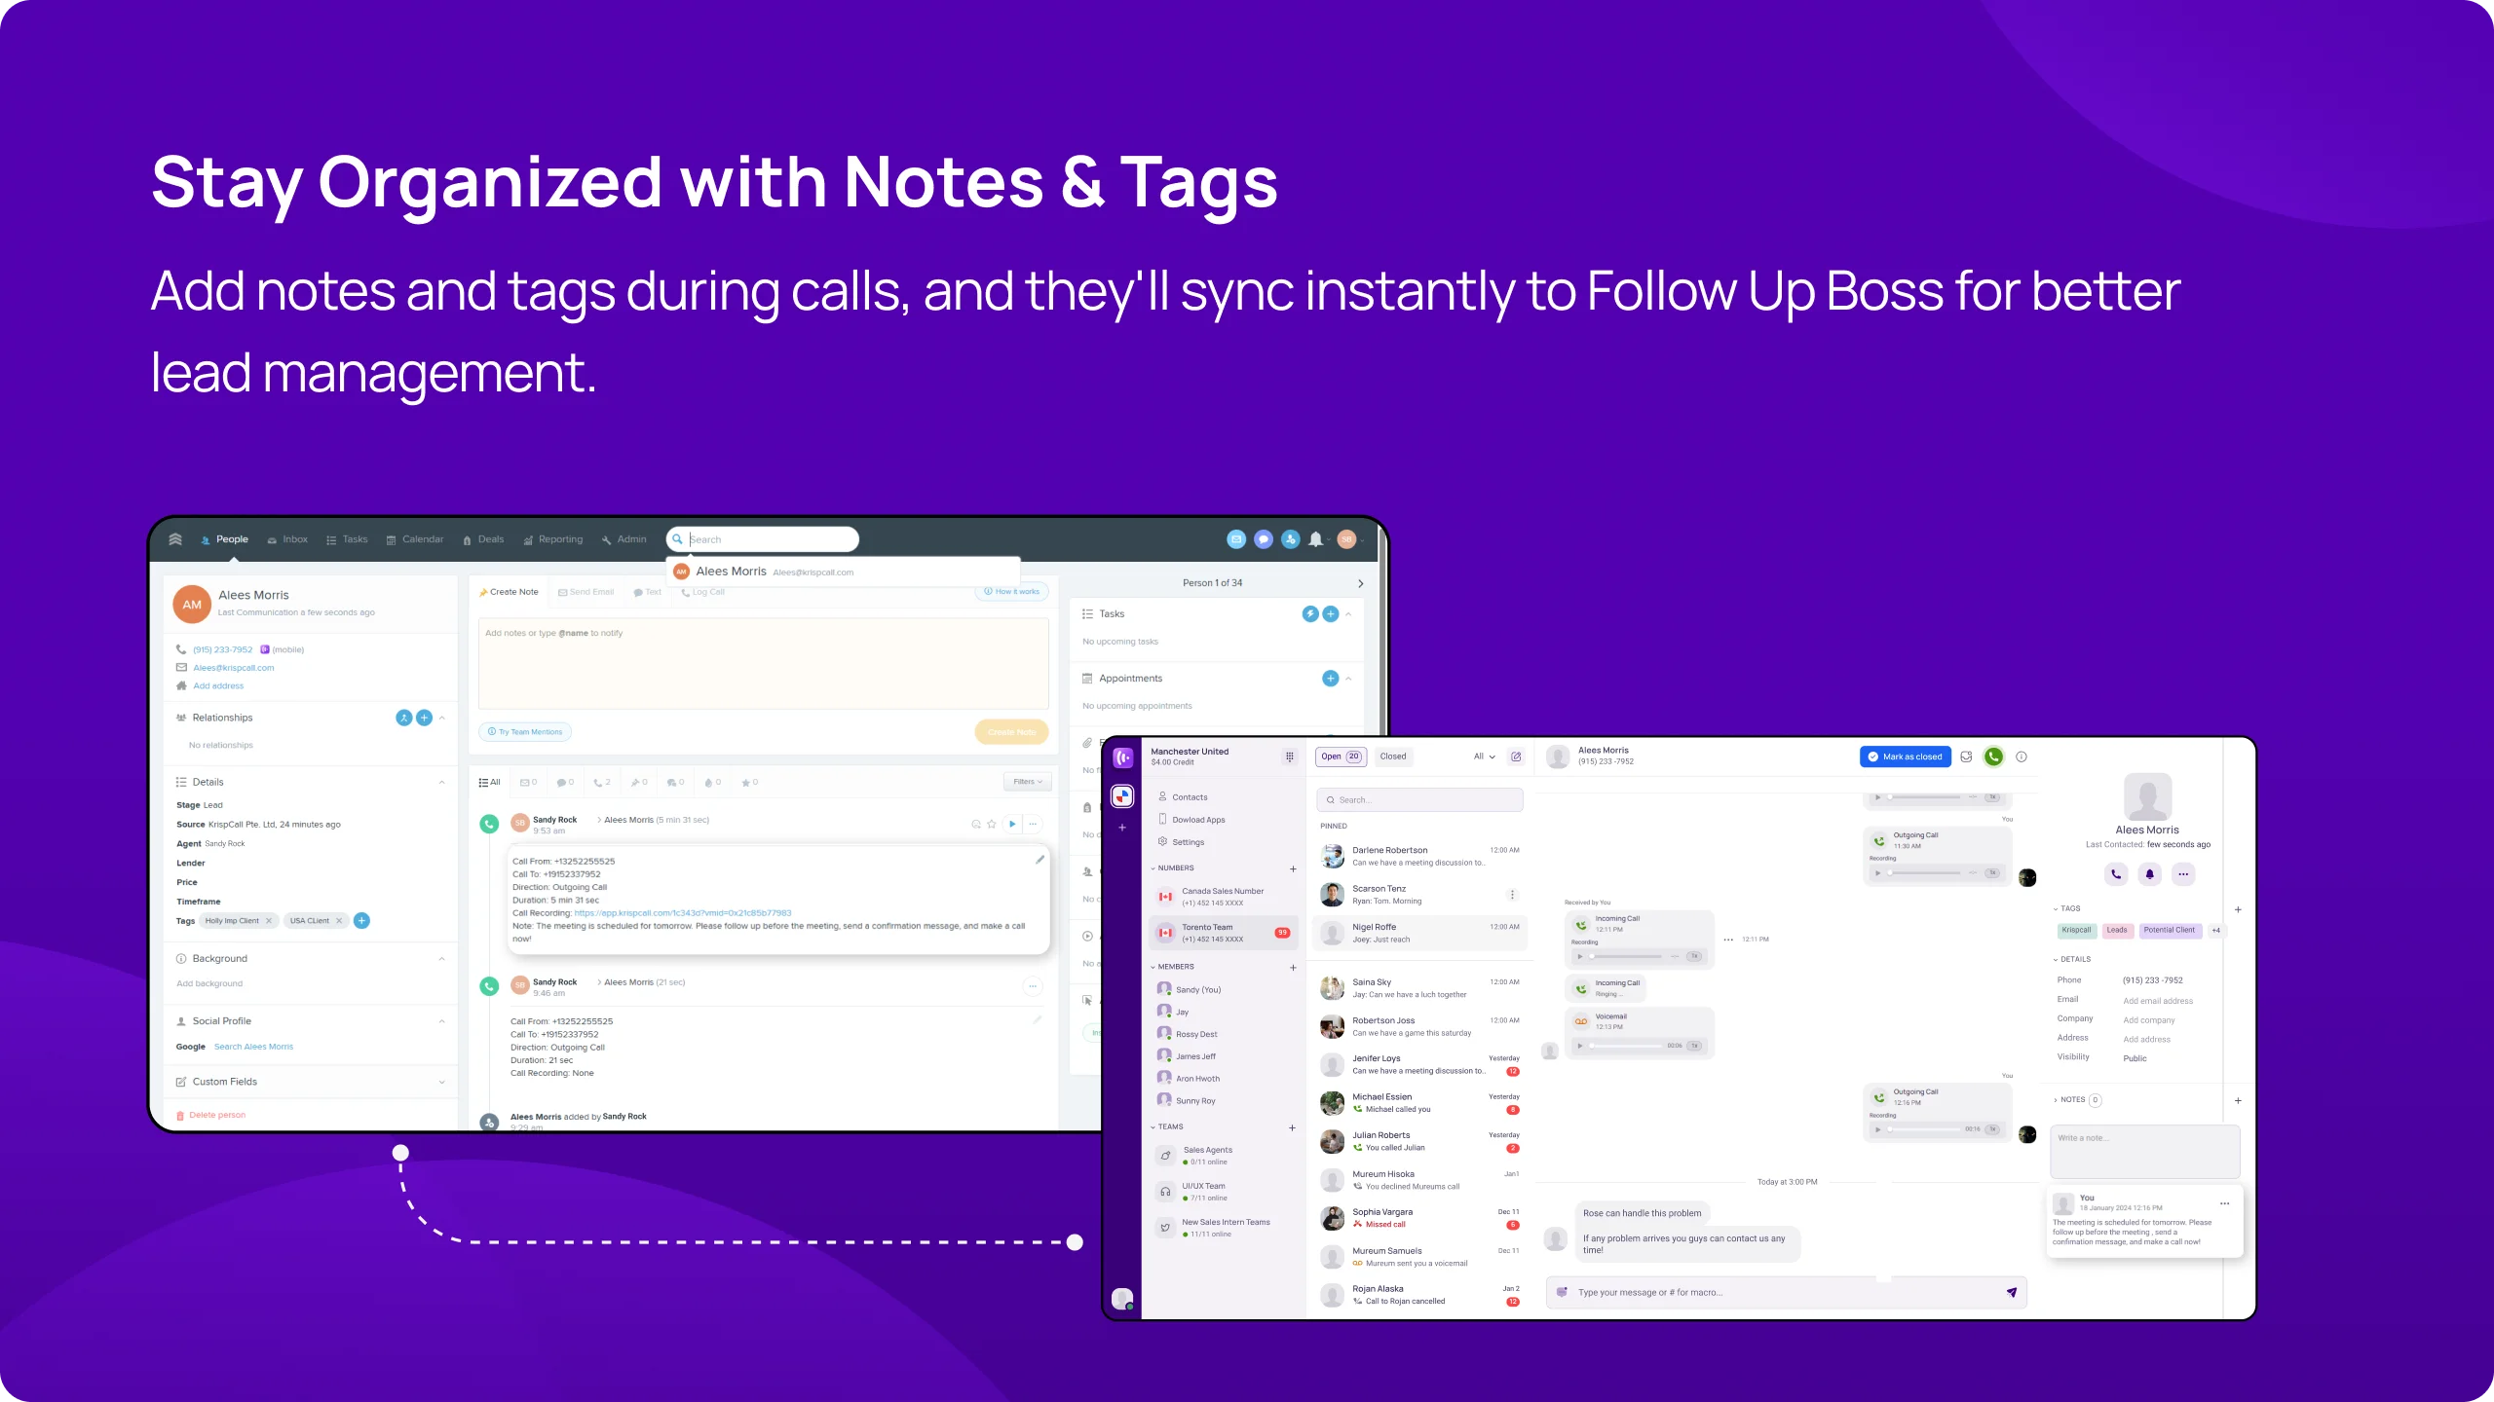Click the email-to-inbox icon beside Mark as closed
The image size is (2494, 1402).
point(1966,756)
